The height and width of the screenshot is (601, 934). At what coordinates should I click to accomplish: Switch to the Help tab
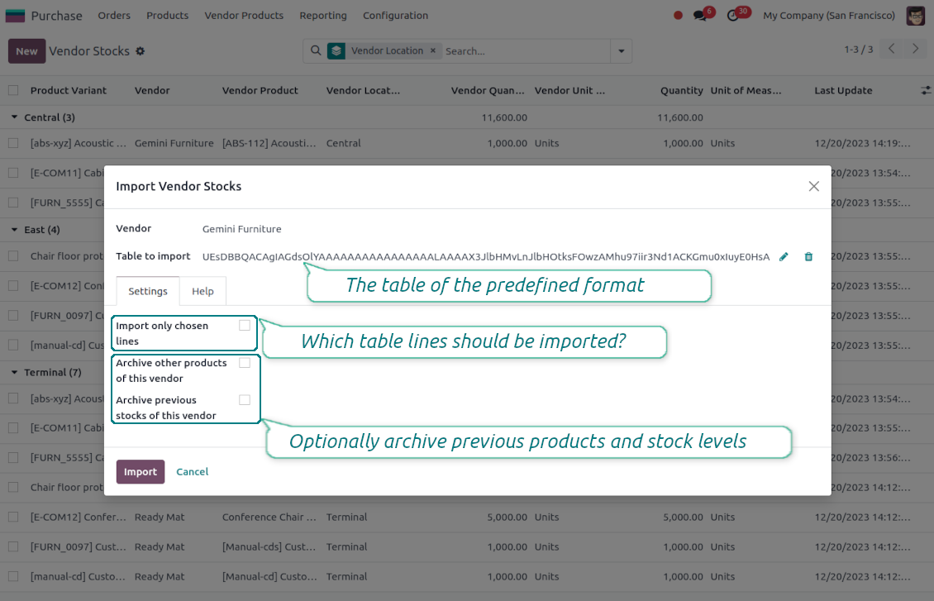coord(203,291)
